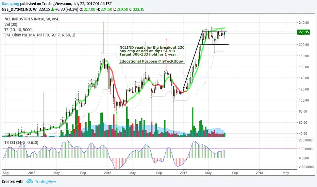317x187 pixels.
Task: Click the -100.0000 CCI axis label
Action: click(x=306, y=167)
